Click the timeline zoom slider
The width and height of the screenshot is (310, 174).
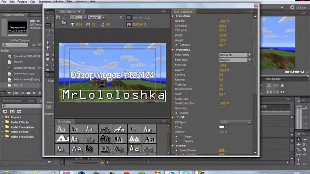tap(86, 163)
